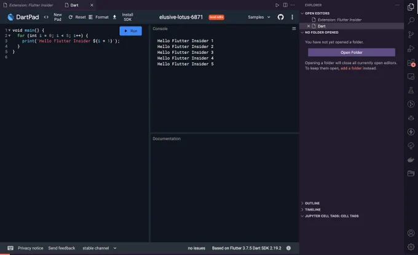Viewport: 418px width, 255px height.
Task: Click the info icon beside SDK version
Action: 288,248
